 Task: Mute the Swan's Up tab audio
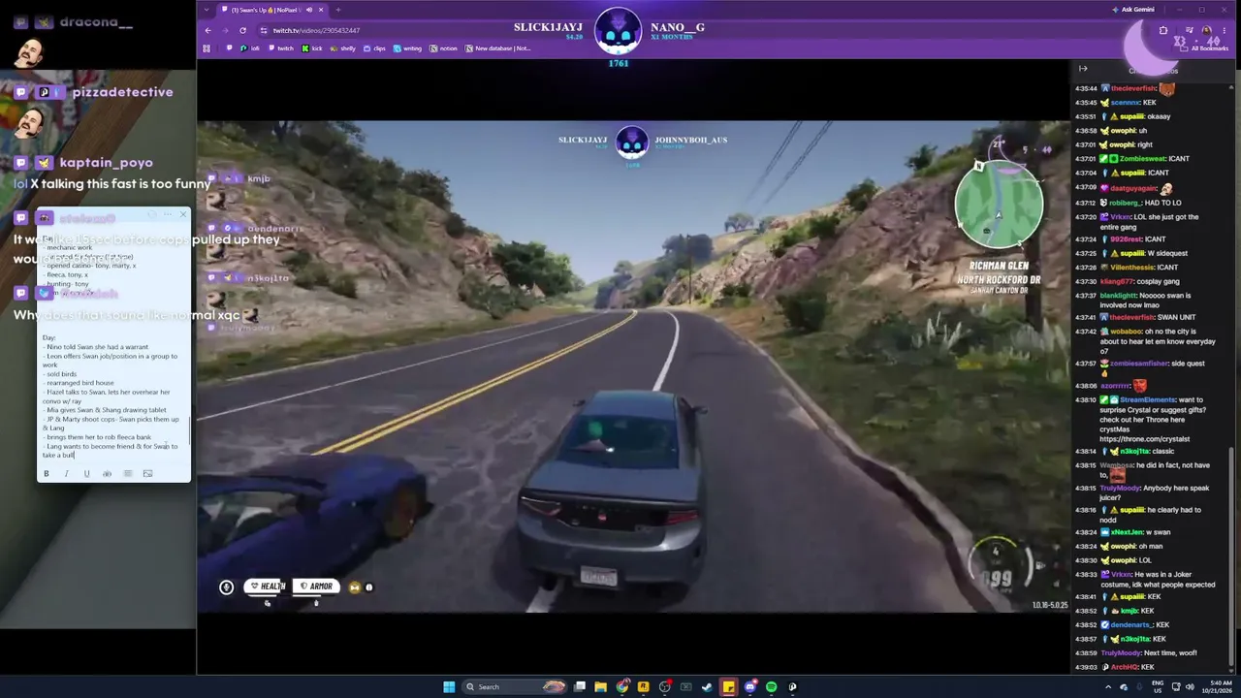point(309,10)
